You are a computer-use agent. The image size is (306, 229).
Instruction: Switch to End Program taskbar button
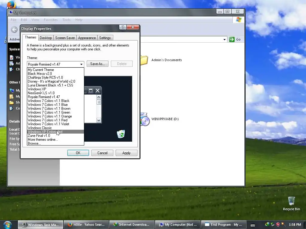click(224, 225)
